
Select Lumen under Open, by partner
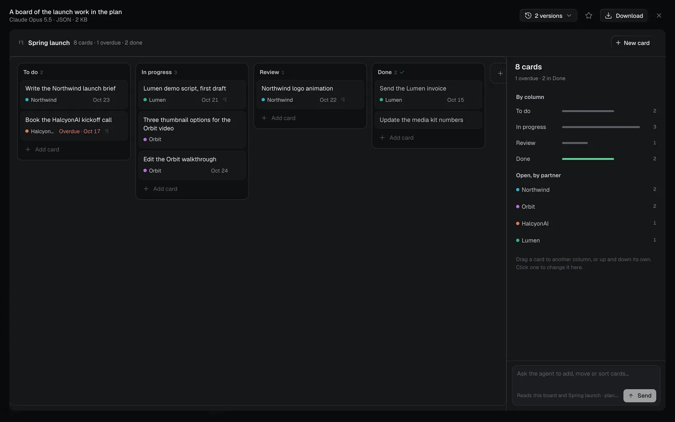click(x=586, y=241)
